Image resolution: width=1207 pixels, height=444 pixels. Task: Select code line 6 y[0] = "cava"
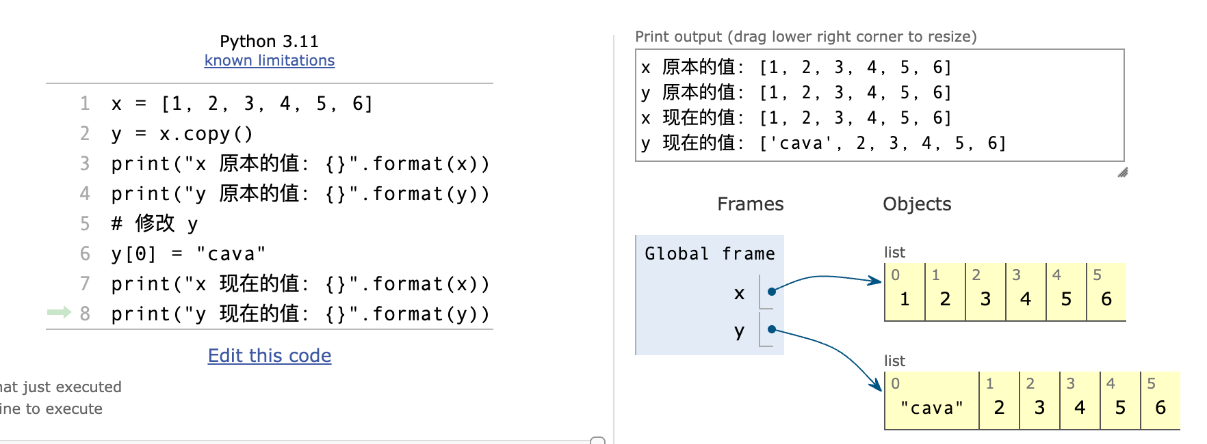[188, 254]
